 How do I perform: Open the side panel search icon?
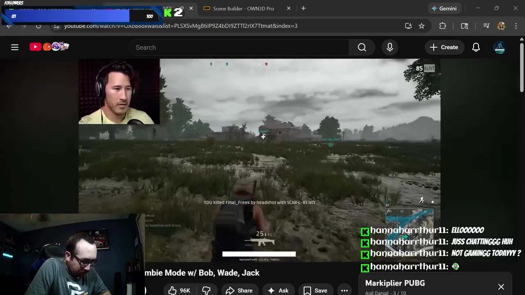tap(465, 26)
